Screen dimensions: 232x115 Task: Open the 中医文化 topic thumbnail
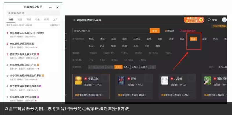point(78,81)
